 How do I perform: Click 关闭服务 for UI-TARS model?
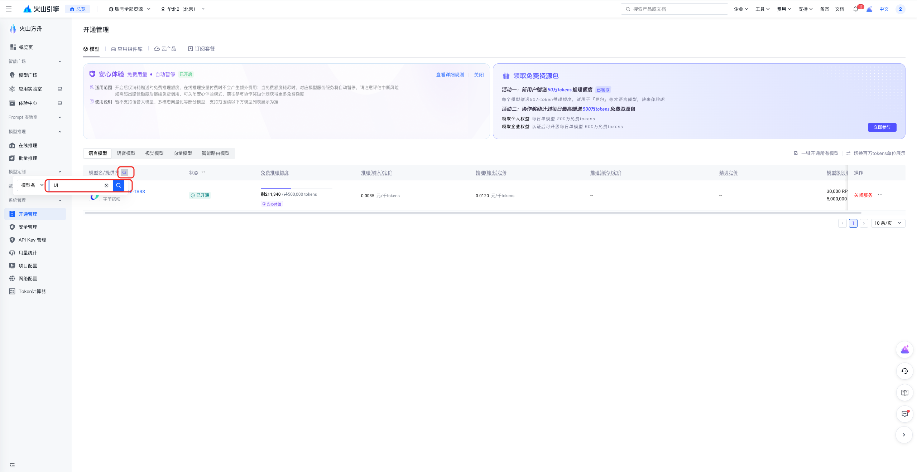pyautogui.click(x=863, y=195)
